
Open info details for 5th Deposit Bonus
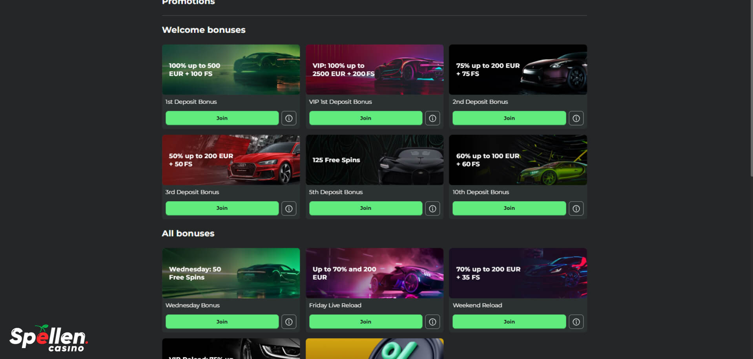(432, 208)
